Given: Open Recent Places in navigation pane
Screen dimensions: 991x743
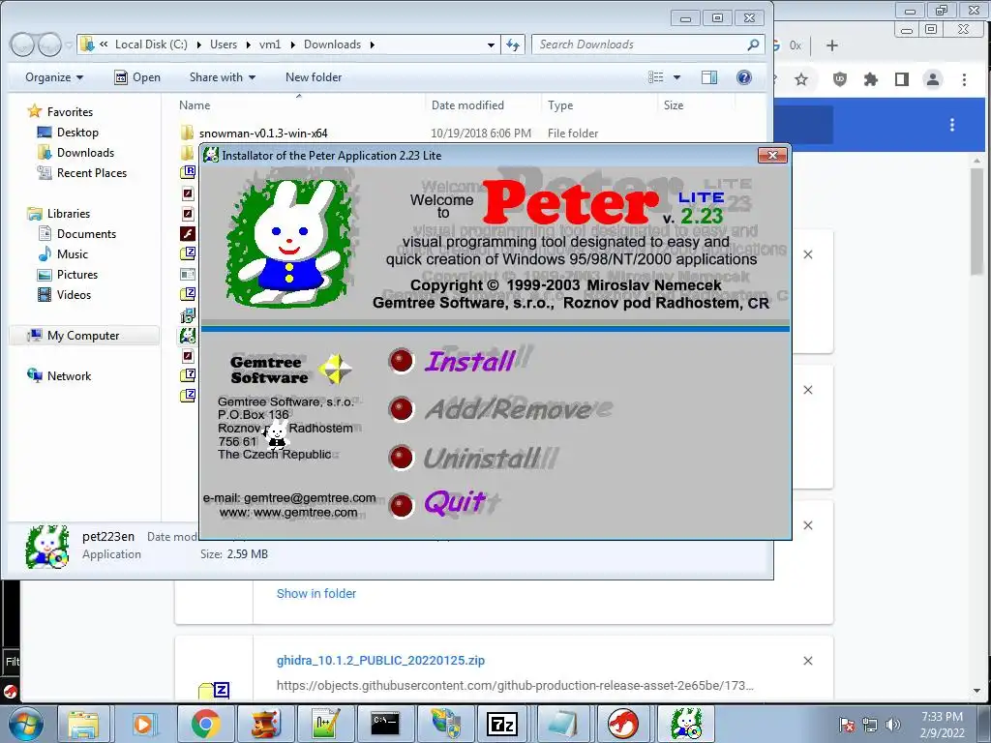Looking at the screenshot, I should pos(92,172).
